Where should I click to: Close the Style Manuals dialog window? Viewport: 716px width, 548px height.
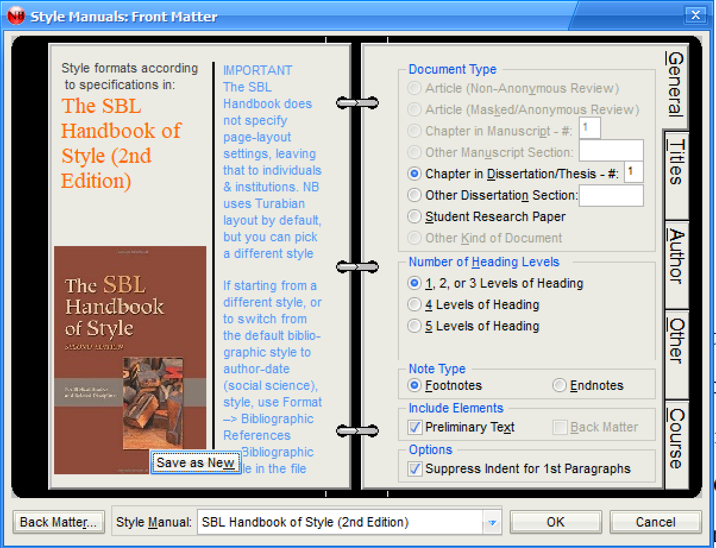point(693,15)
